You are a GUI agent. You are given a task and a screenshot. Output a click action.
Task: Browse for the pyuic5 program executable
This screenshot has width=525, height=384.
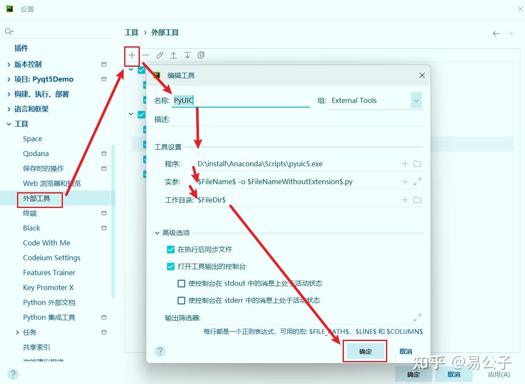pos(417,163)
